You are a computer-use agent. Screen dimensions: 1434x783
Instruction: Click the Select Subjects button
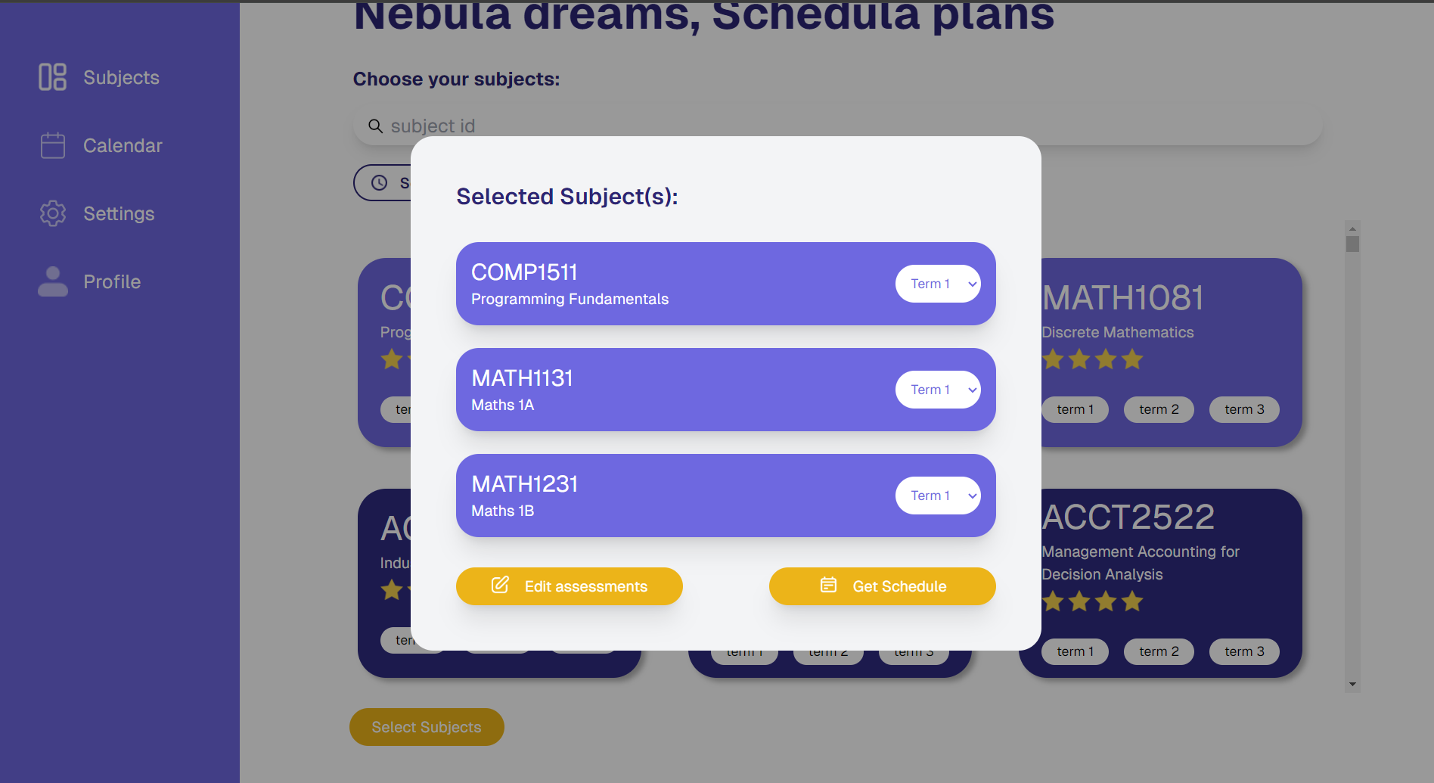[427, 727]
